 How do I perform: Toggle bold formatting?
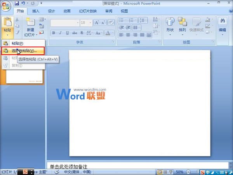coord(54,33)
